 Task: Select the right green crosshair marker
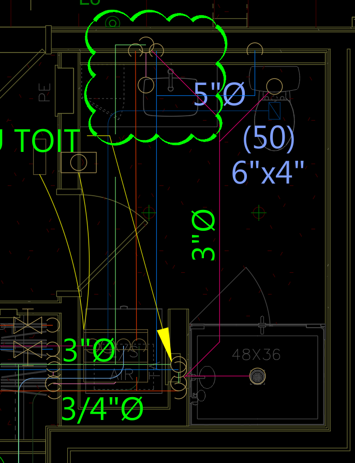258,212
